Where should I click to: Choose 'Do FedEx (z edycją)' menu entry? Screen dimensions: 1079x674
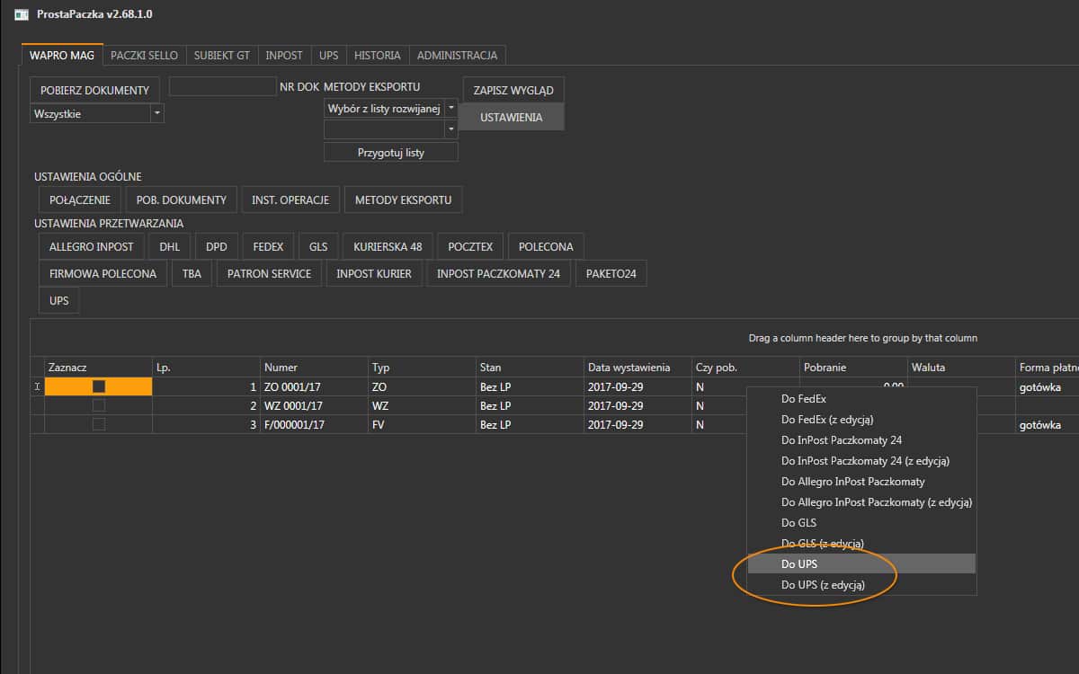pyautogui.click(x=861, y=419)
